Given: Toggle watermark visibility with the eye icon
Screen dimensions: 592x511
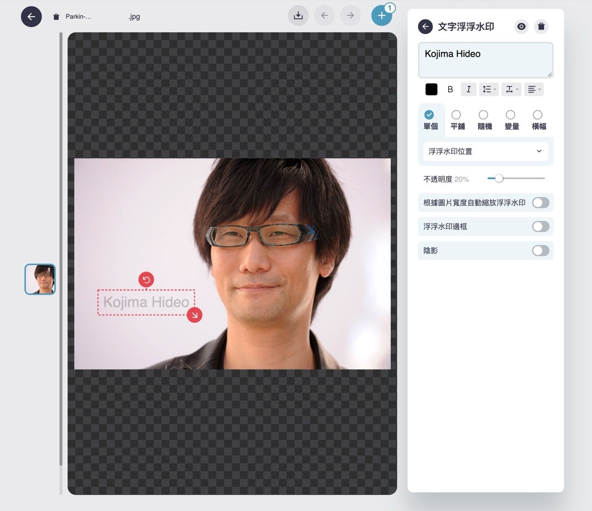Looking at the screenshot, I should (521, 26).
